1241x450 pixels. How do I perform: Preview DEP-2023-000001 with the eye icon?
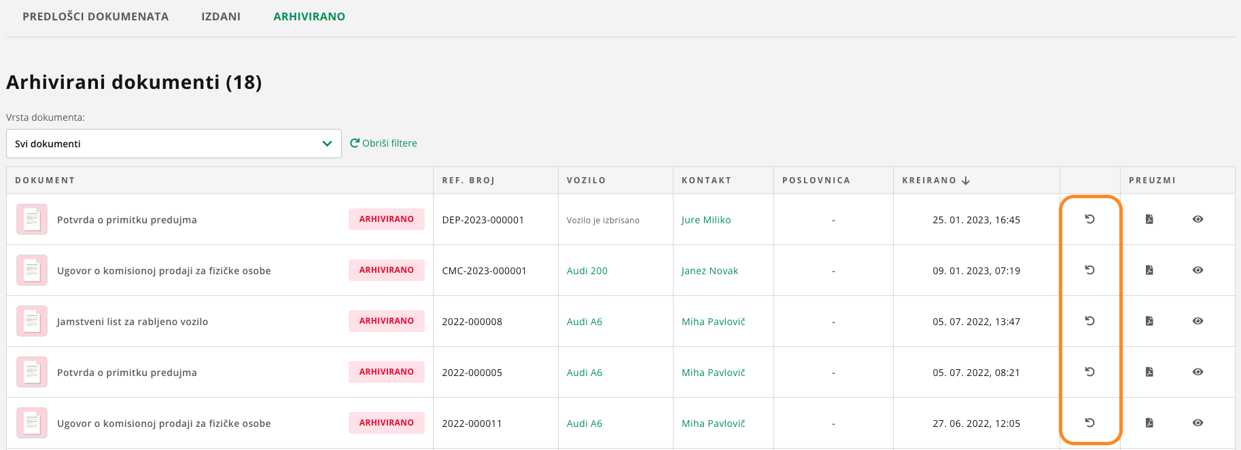tap(1198, 219)
